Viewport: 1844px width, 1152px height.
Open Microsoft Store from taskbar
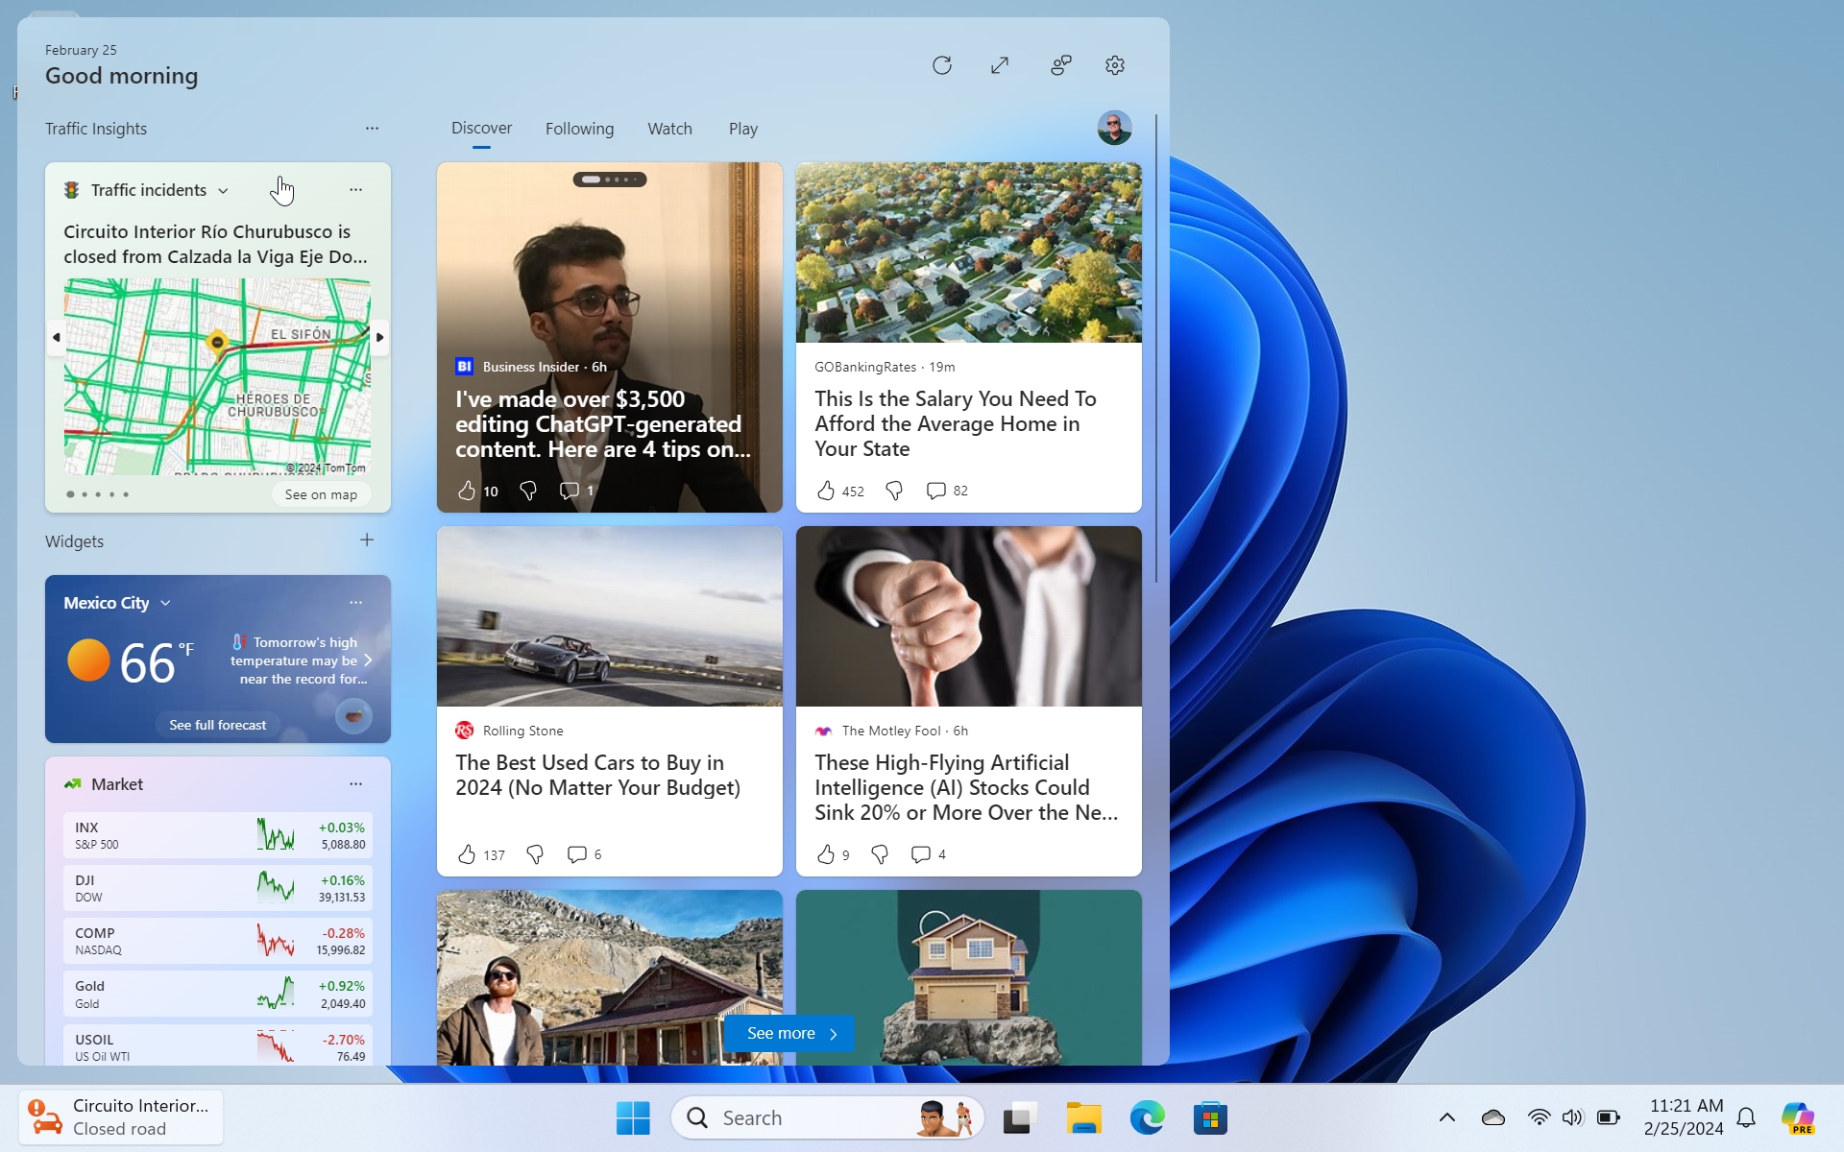(x=1210, y=1117)
